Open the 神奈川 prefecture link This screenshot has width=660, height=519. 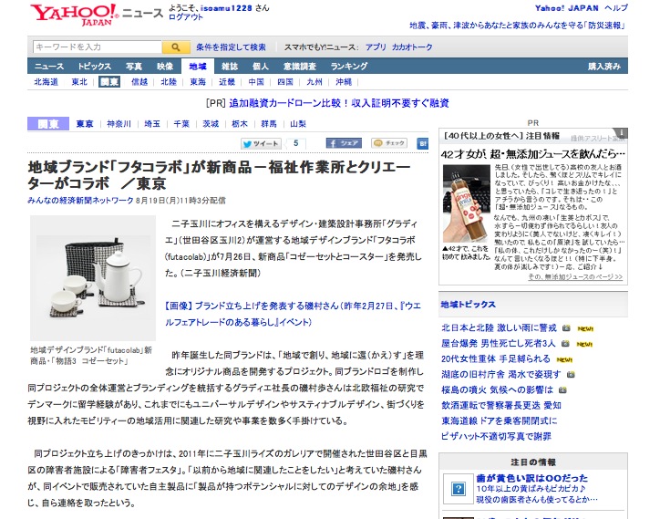[119, 124]
